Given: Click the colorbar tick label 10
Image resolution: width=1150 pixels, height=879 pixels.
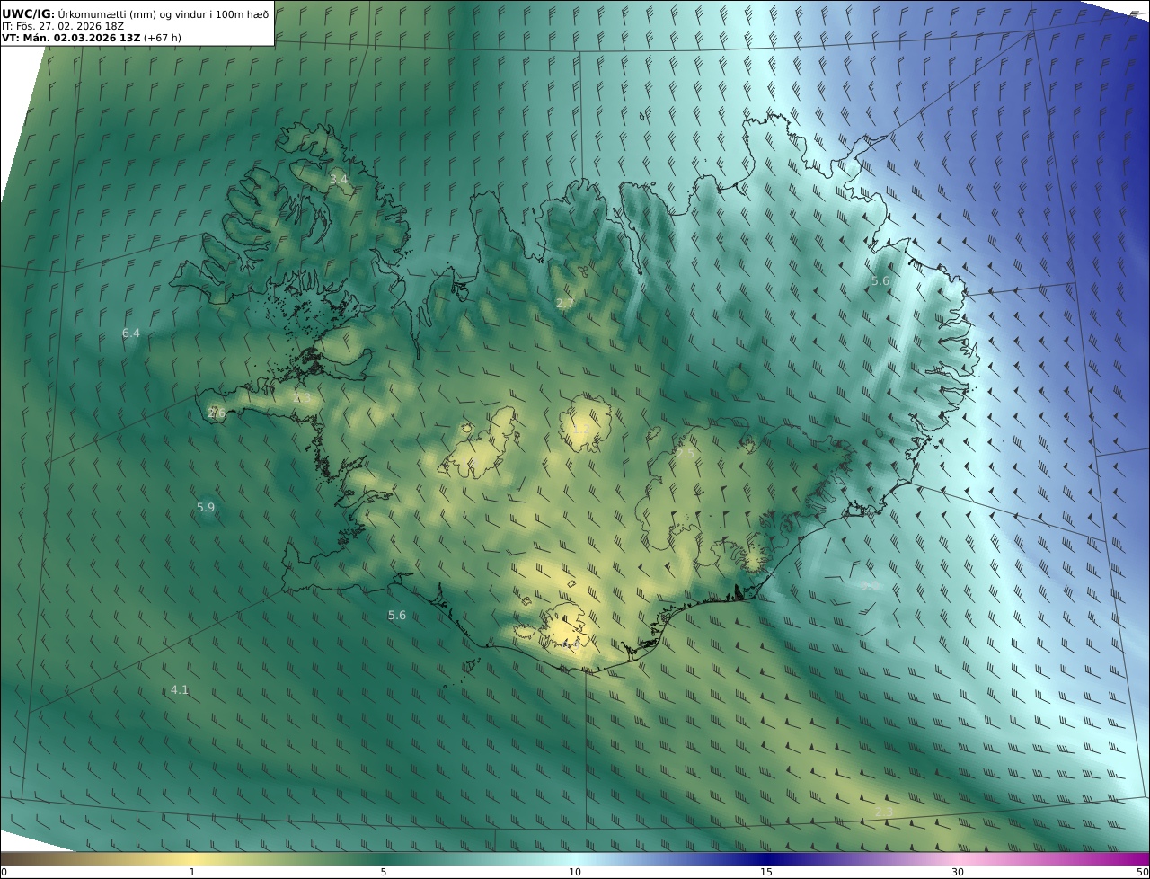Looking at the screenshot, I should point(575,872).
